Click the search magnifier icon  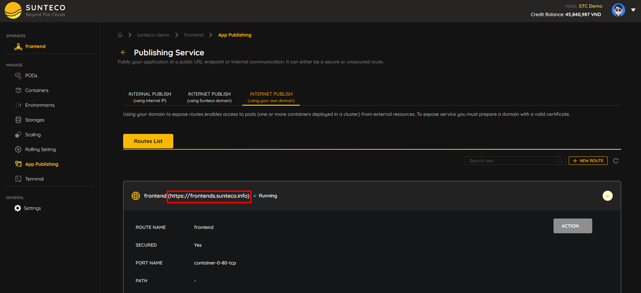click(560, 161)
